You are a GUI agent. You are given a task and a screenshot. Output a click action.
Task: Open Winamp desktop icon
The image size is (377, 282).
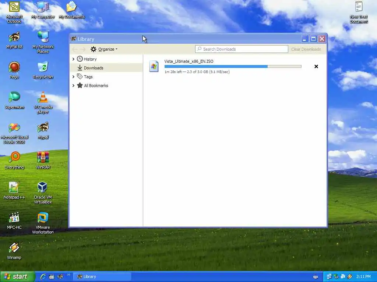14,251
